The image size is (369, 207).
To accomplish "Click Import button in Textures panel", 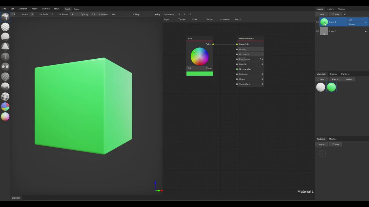I will 322,144.
